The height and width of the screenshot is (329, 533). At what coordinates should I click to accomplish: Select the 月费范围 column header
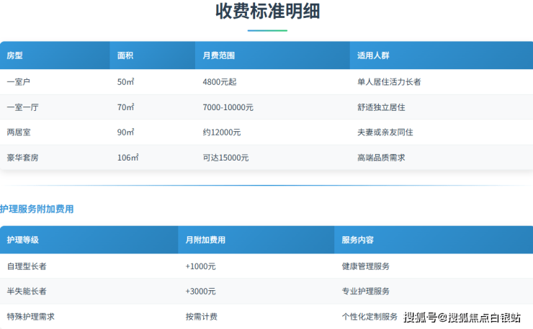(218, 55)
